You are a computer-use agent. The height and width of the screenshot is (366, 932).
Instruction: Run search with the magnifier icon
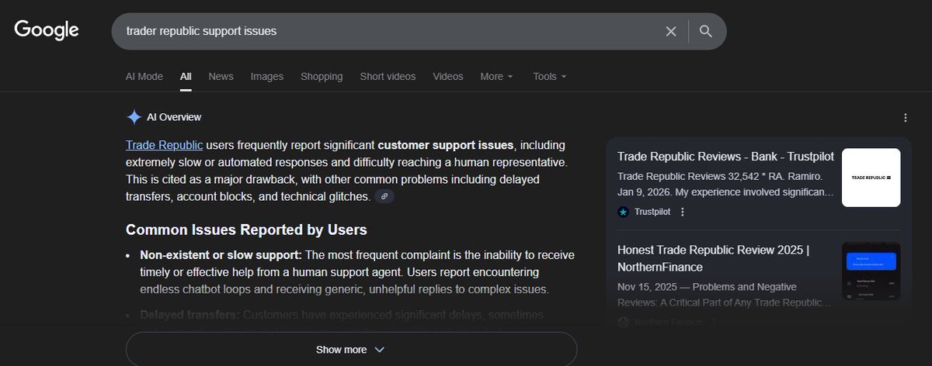[x=705, y=31]
